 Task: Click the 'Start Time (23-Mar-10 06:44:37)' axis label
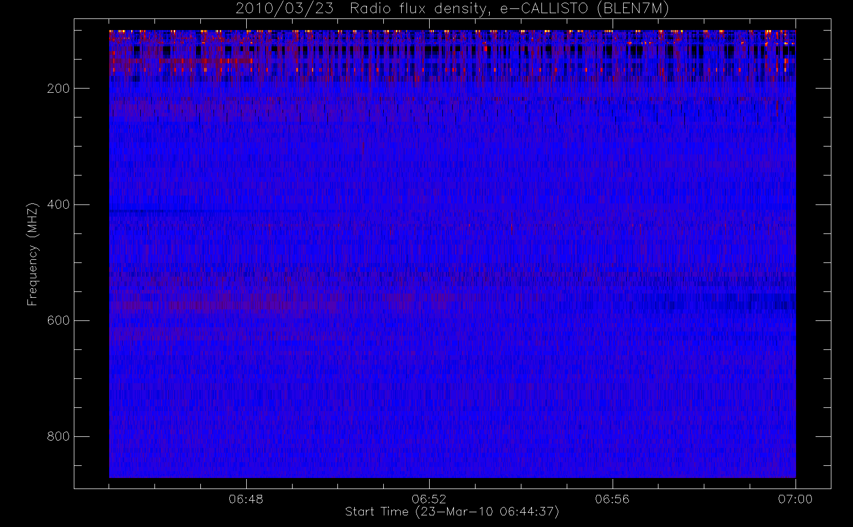coord(452,512)
